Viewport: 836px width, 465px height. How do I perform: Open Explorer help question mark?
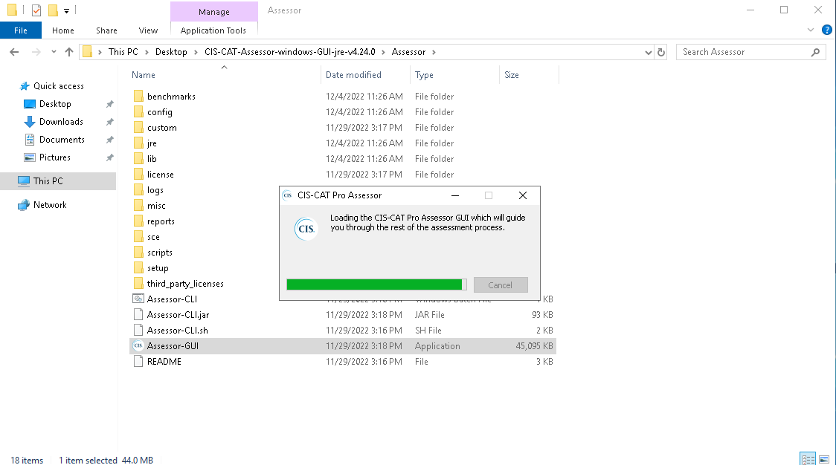[x=827, y=30]
